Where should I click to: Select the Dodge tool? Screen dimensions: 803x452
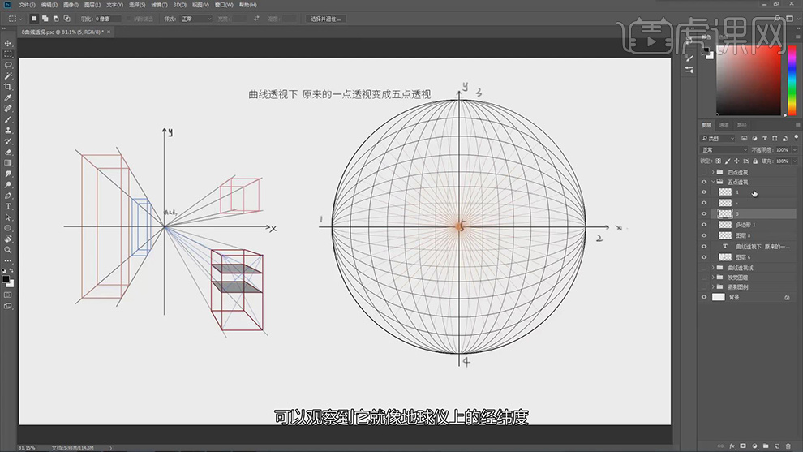(x=7, y=184)
